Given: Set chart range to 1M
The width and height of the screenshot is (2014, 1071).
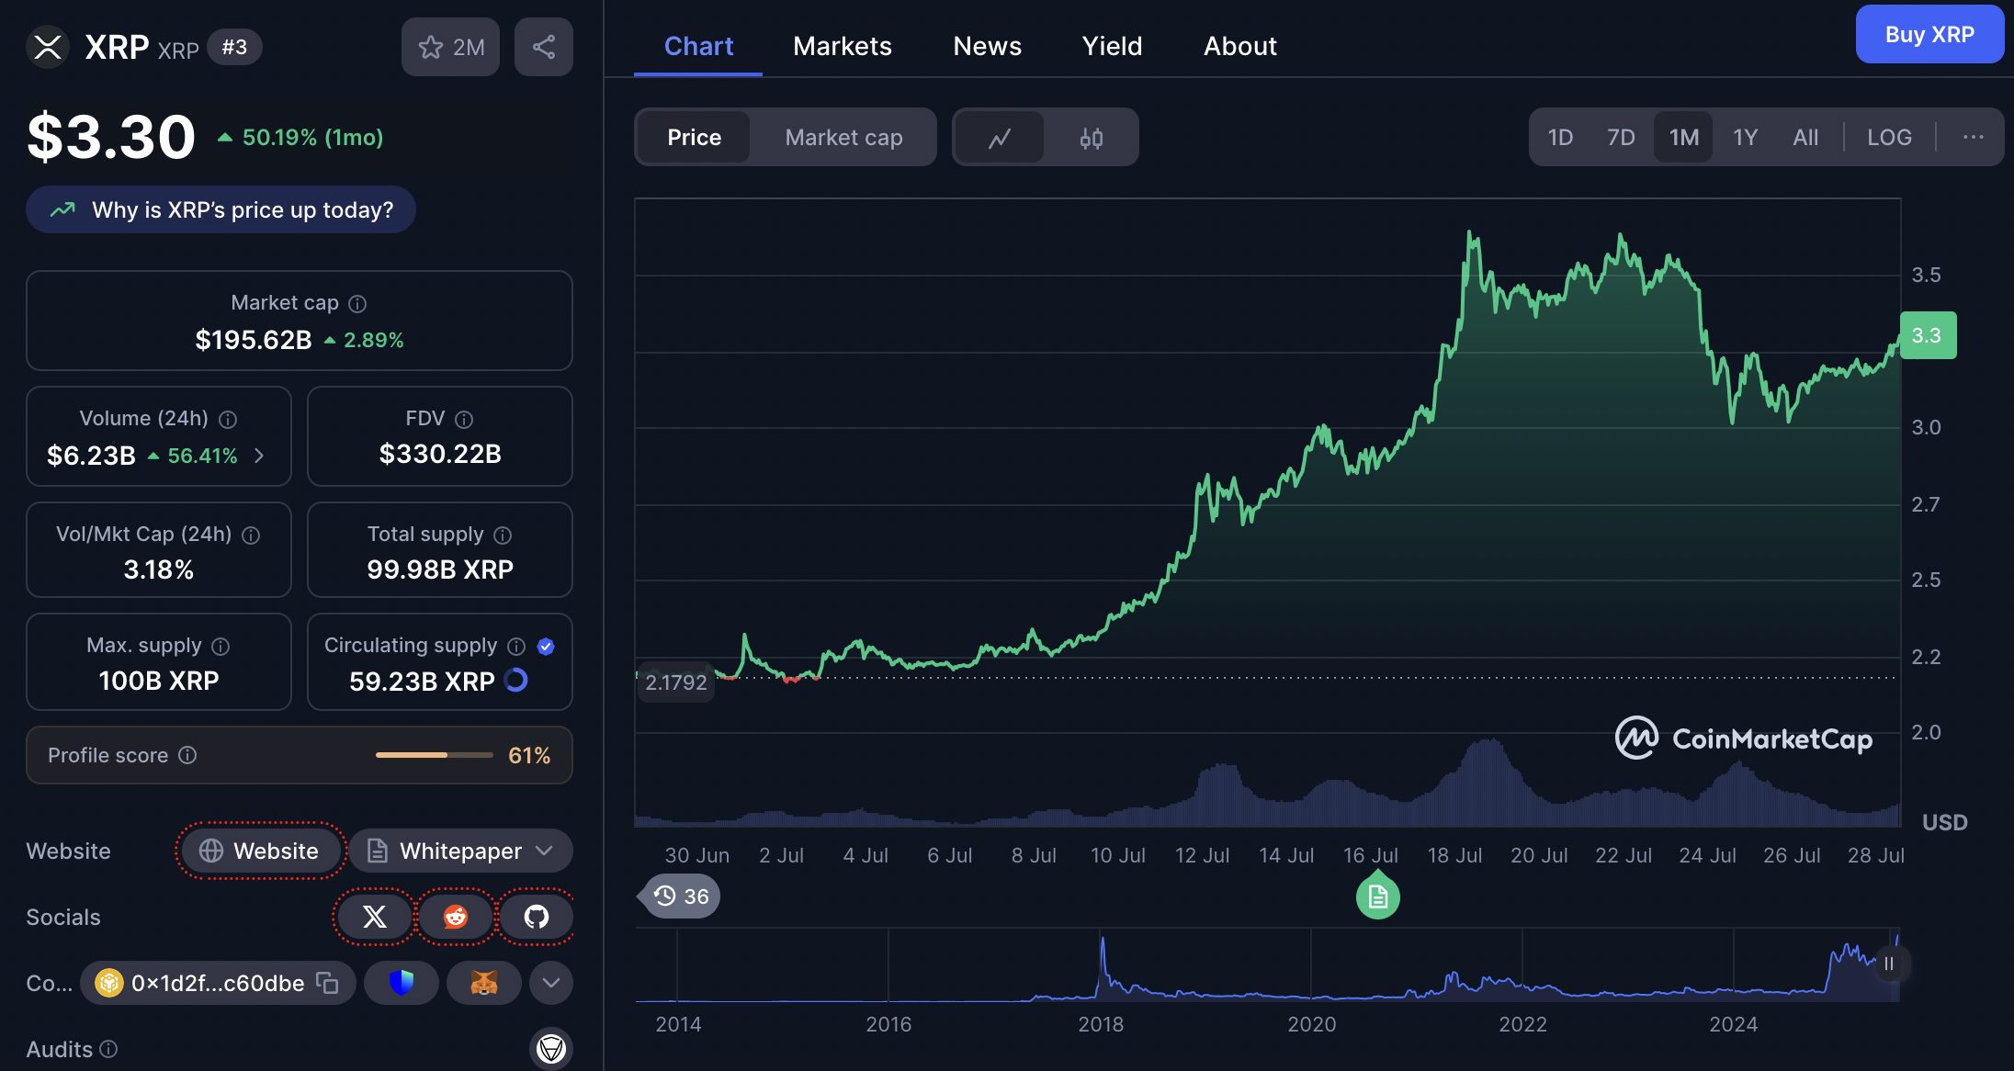Looking at the screenshot, I should (1683, 138).
